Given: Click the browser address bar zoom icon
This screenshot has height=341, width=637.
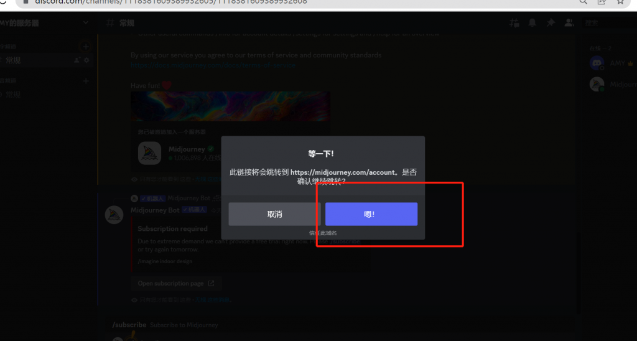Looking at the screenshot, I should click(584, 2).
